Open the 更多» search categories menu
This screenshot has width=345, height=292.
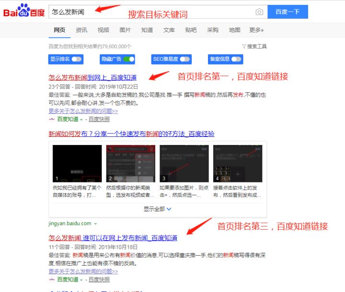(x=256, y=30)
